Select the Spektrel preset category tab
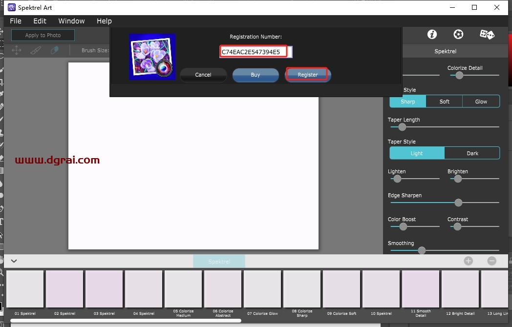Screen dimensions: 512x327 219,262
